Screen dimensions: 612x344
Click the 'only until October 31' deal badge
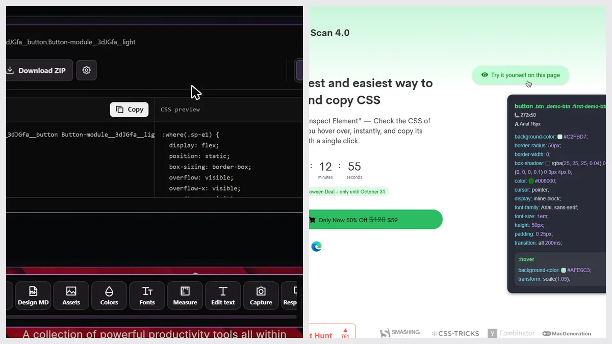click(349, 192)
